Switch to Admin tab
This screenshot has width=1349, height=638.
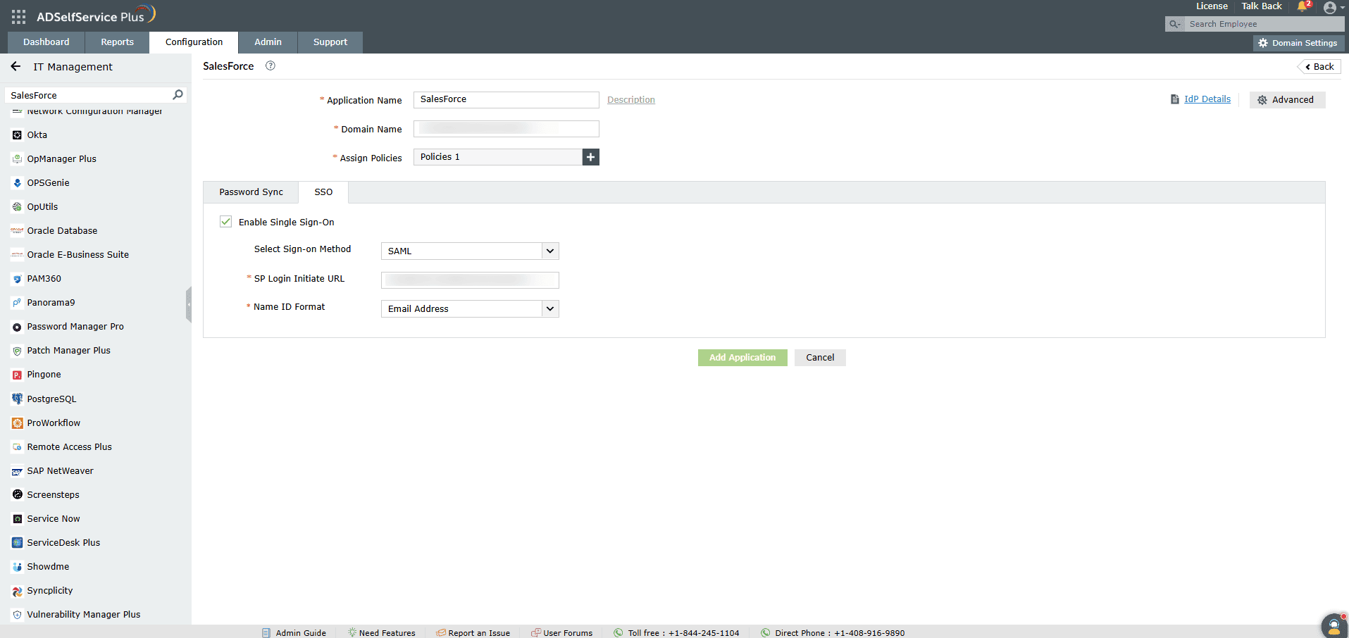(x=268, y=42)
